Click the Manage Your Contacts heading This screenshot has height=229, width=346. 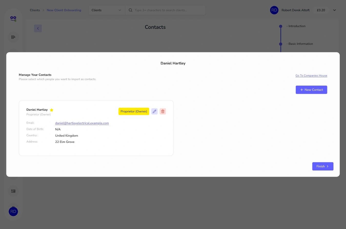pos(35,75)
